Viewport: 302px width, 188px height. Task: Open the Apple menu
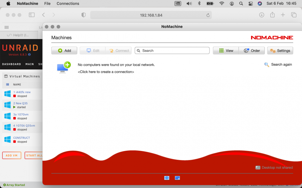click(8, 3)
